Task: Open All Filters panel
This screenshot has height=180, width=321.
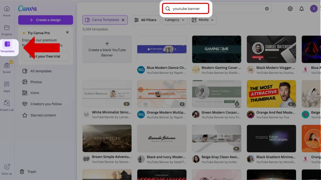Action: pyautogui.click(x=145, y=20)
